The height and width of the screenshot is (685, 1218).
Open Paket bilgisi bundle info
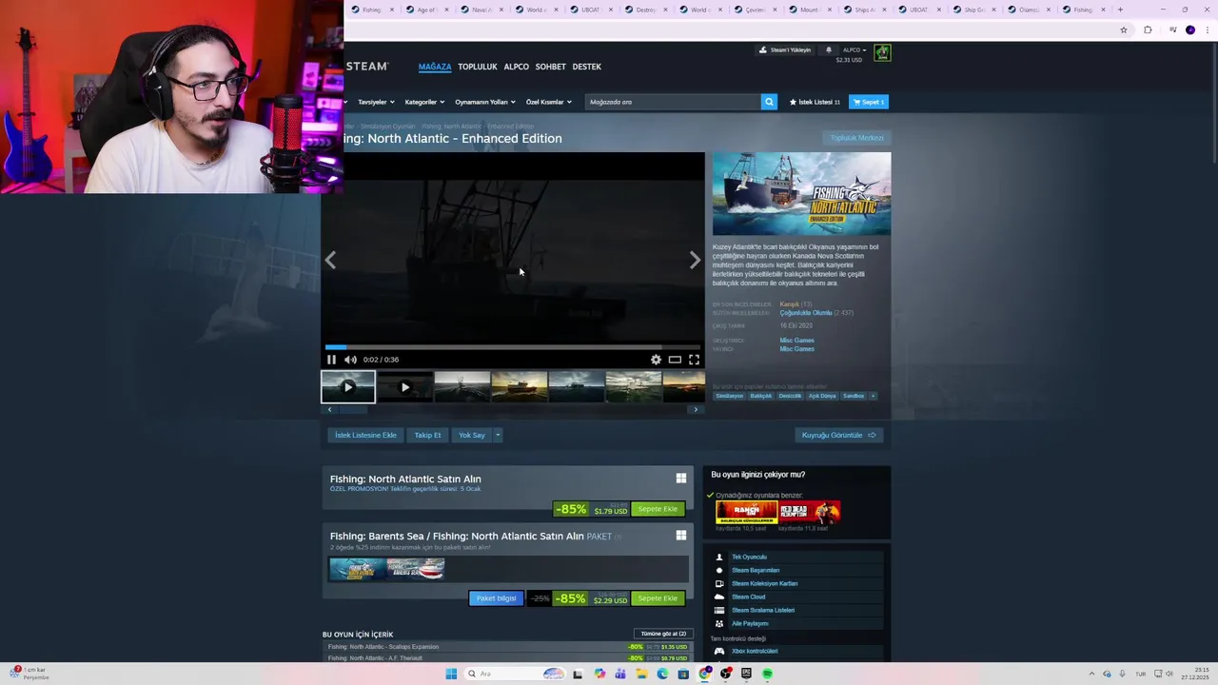pyautogui.click(x=496, y=598)
